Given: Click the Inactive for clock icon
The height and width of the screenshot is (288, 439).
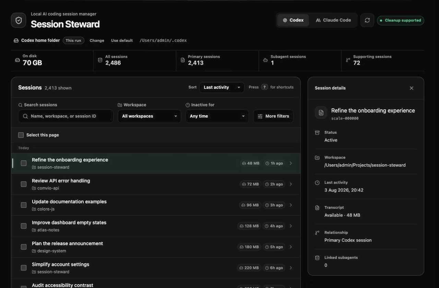Looking at the screenshot, I should (188, 105).
